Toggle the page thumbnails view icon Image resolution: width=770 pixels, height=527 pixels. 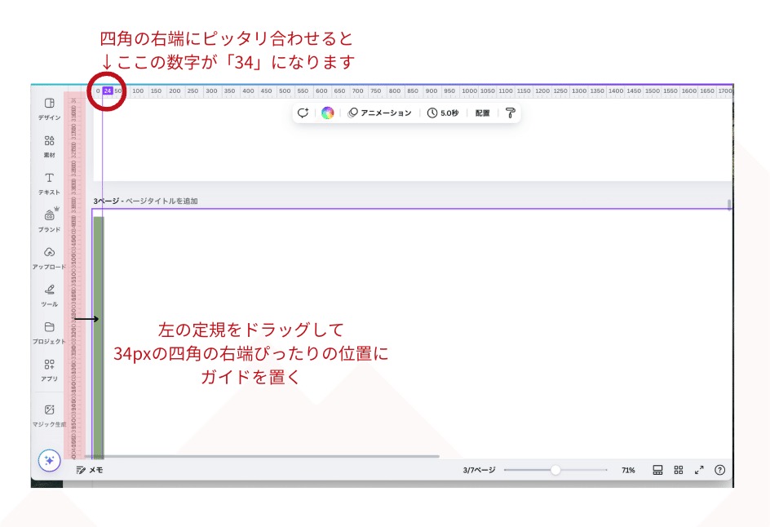pos(657,470)
